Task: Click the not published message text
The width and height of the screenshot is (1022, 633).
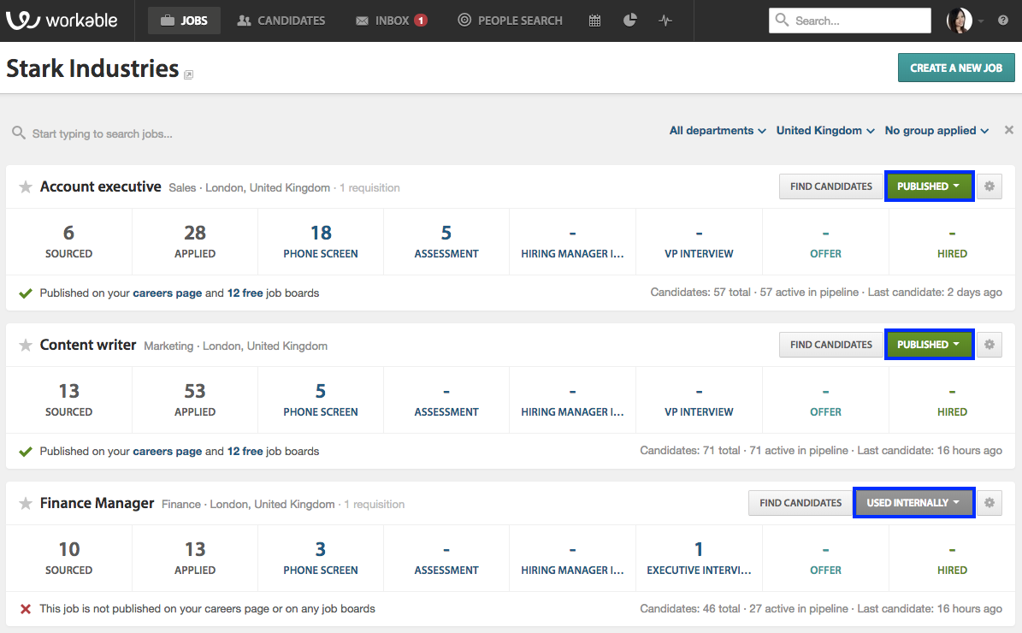Action: [207, 609]
